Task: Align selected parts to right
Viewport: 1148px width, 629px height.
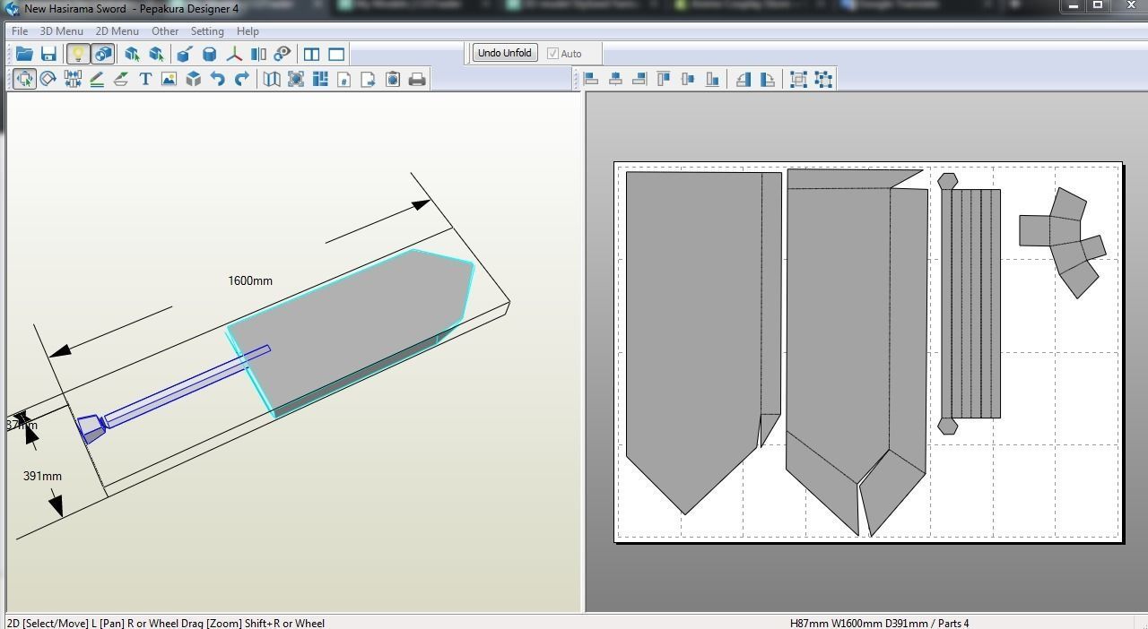Action: pyautogui.click(x=639, y=79)
